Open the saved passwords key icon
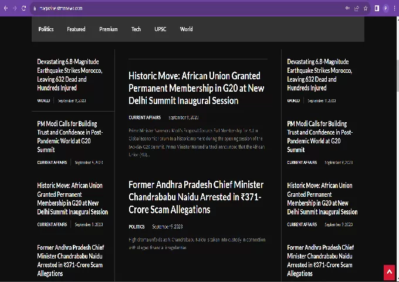Viewport: 399px width, 282px height. tap(347, 8)
